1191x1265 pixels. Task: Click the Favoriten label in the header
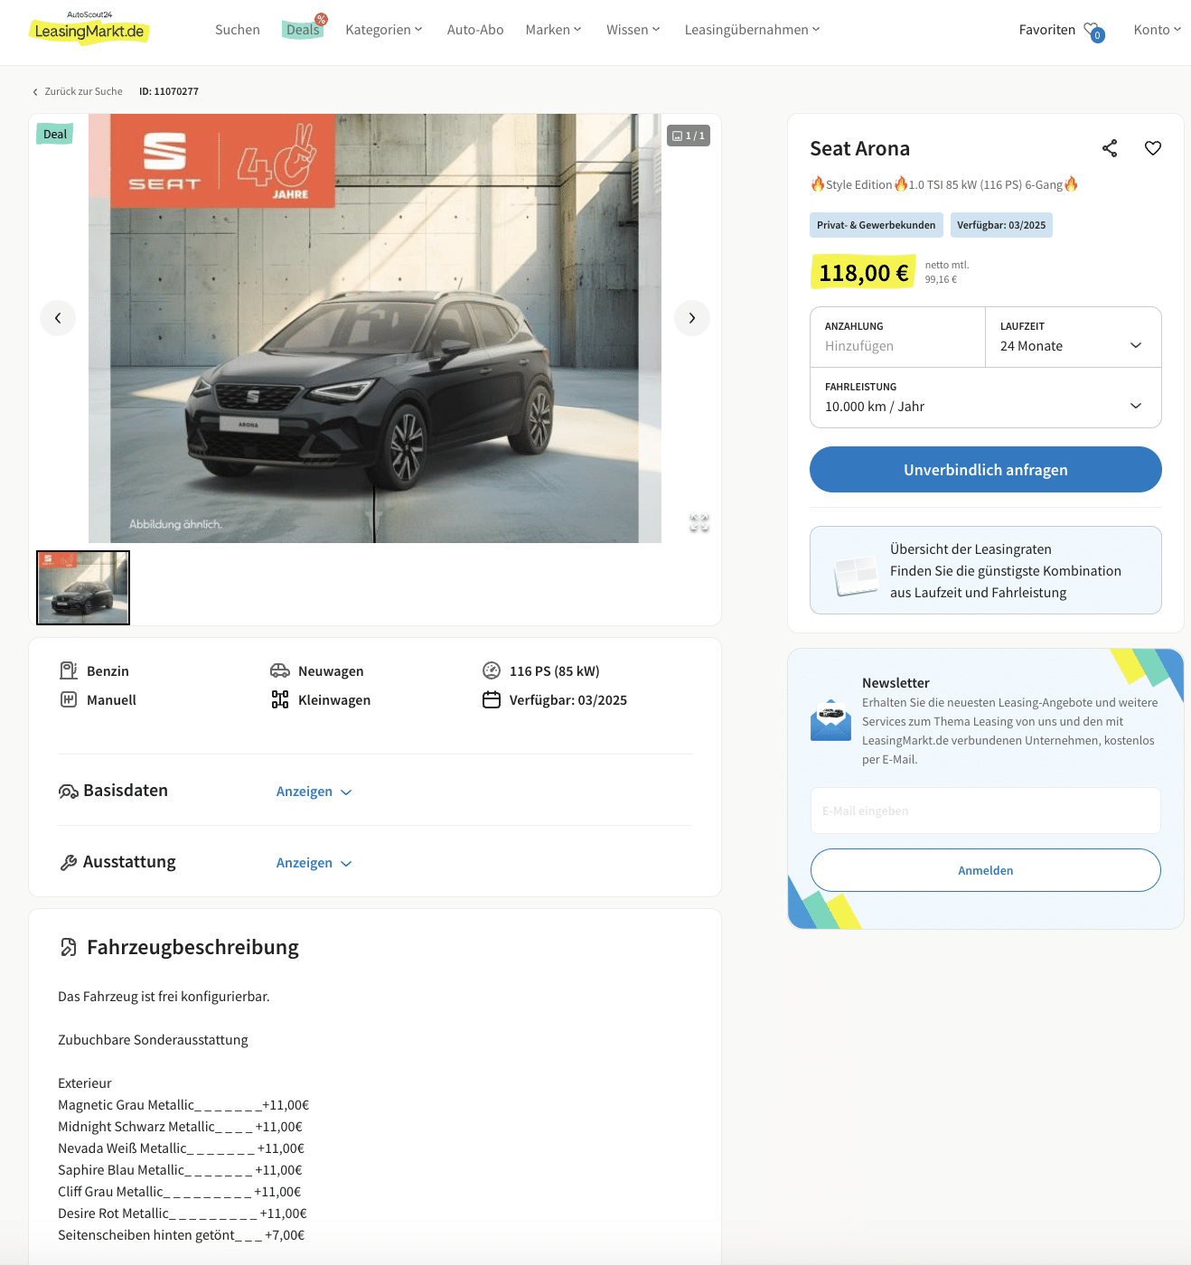click(x=1047, y=30)
